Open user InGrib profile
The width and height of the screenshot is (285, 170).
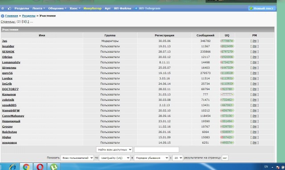pyautogui.click(x=7, y=83)
